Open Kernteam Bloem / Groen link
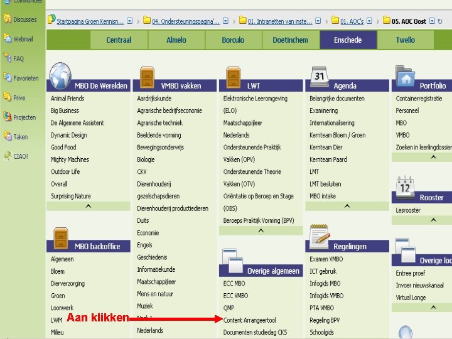 pos(338,135)
